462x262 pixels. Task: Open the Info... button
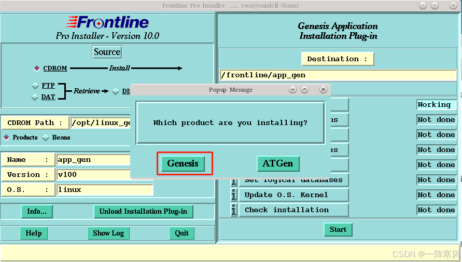point(37,212)
